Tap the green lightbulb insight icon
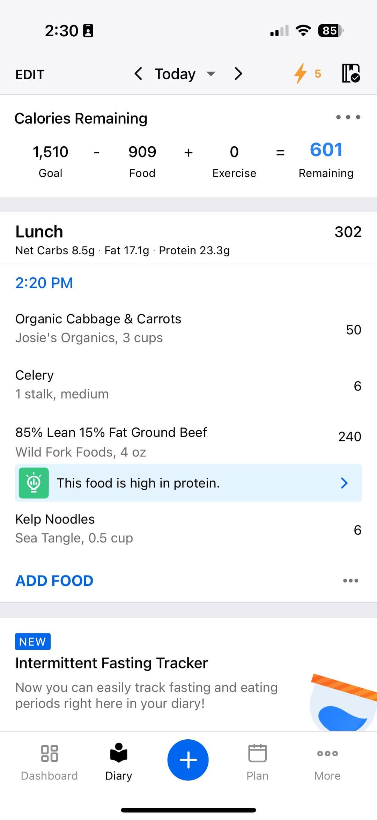377x820 pixels. [x=34, y=483]
